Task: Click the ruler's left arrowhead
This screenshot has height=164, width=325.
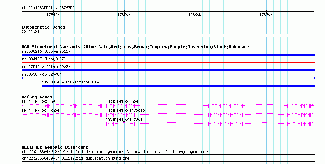Action: [23, 12]
